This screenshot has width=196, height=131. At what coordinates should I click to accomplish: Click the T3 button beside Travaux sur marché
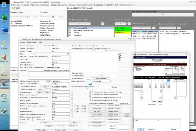pos(48,89)
